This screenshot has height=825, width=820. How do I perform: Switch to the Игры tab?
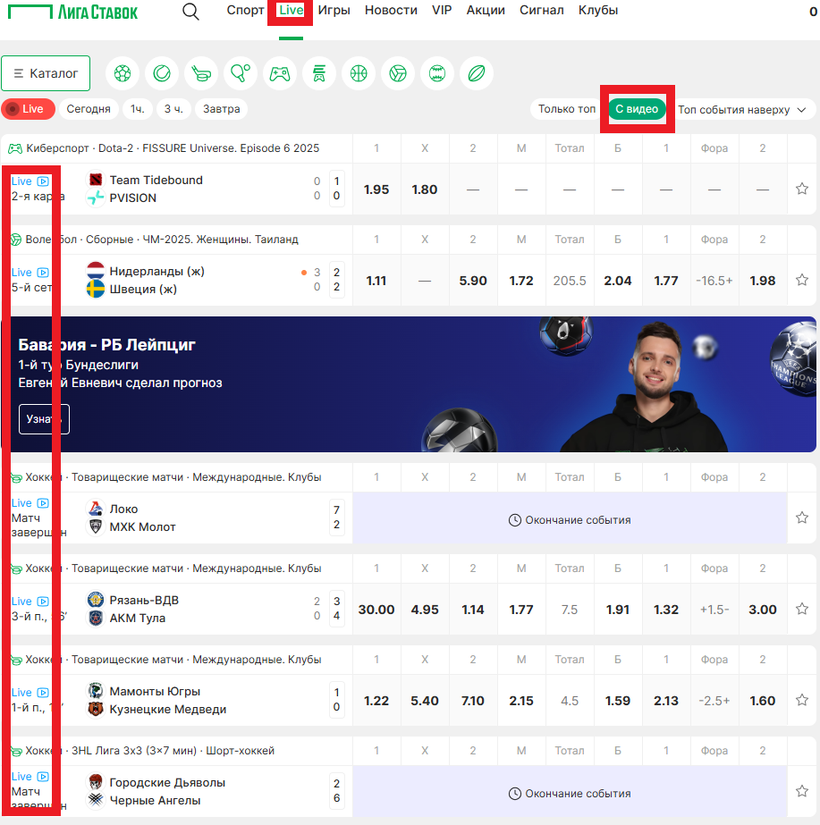pos(334,10)
